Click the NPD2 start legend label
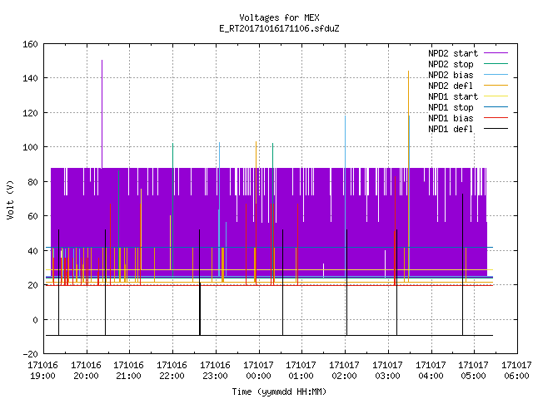This screenshot has height=399, width=533. (453, 53)
